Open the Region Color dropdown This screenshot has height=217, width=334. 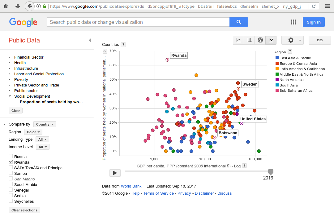pyautogui.click(x=33, y=132)
